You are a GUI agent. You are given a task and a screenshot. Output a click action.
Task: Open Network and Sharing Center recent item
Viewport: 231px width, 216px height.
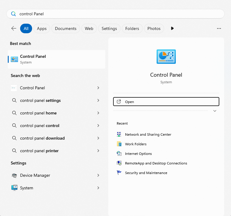pos(148,135)
